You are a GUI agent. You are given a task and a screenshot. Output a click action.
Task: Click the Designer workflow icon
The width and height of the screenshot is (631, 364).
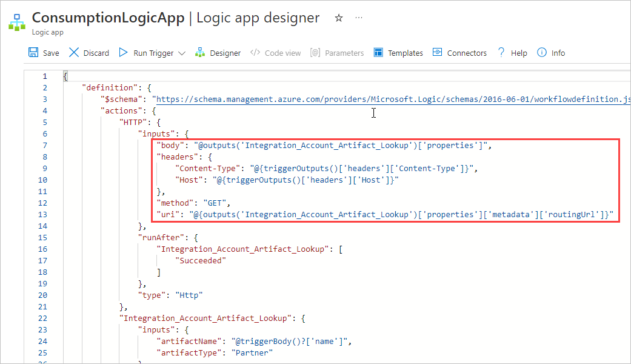(x=200, y=52)
